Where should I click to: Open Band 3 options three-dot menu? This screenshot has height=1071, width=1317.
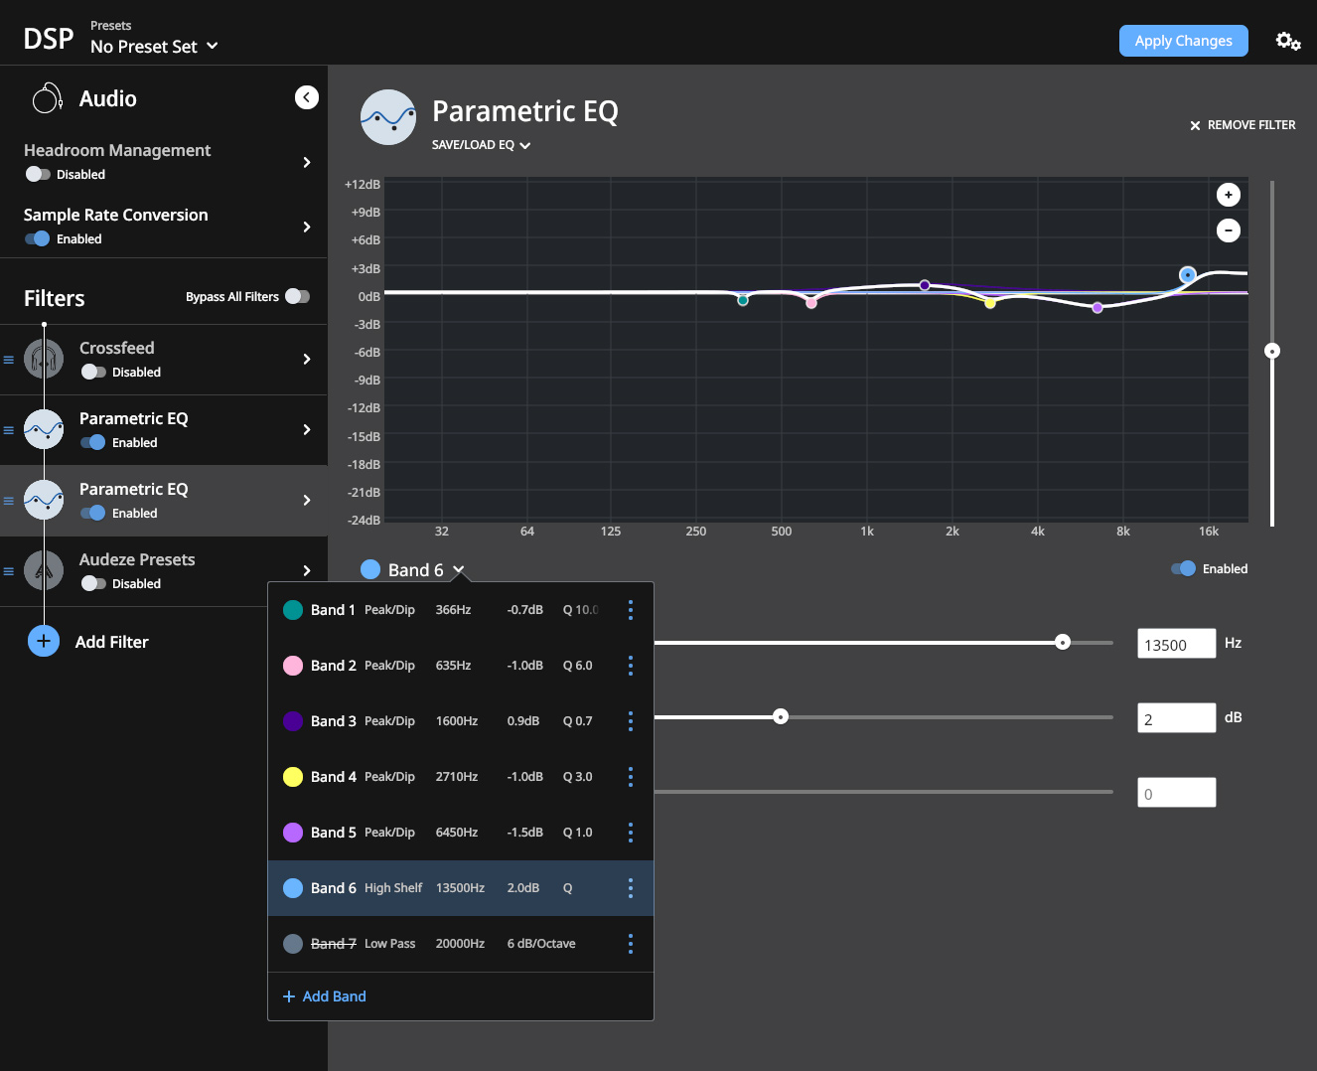tap(631, 721)
